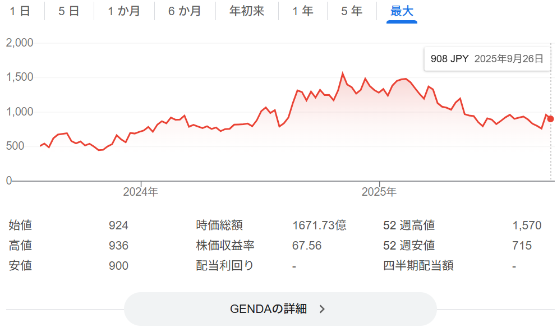The image size is (557, 332).
Task: Click the 2024年 axis label
Action: 141,192
